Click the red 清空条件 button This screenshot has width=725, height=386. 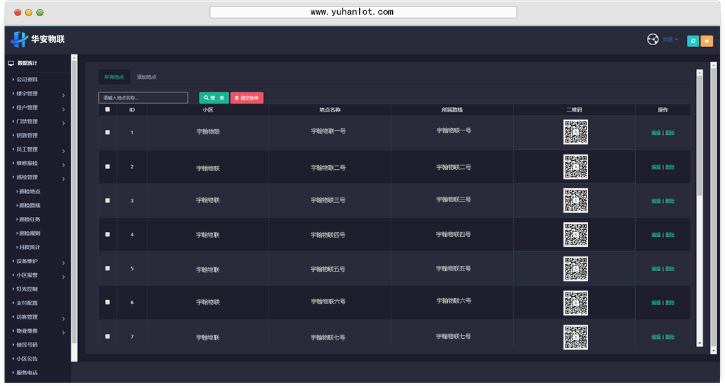pos(247,98)
